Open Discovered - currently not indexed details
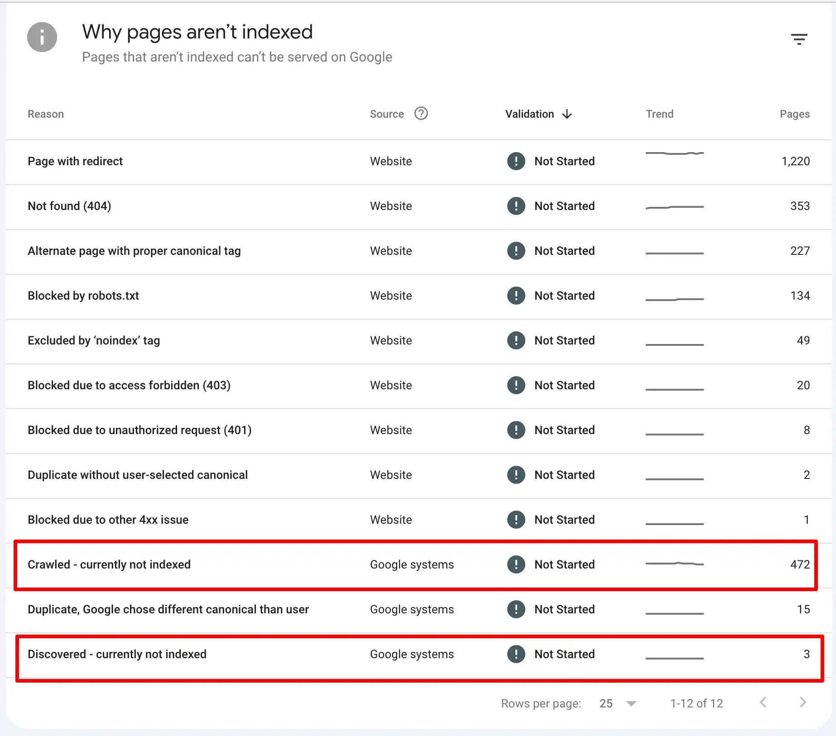The image size is (836, 736). tap(117, 654)
